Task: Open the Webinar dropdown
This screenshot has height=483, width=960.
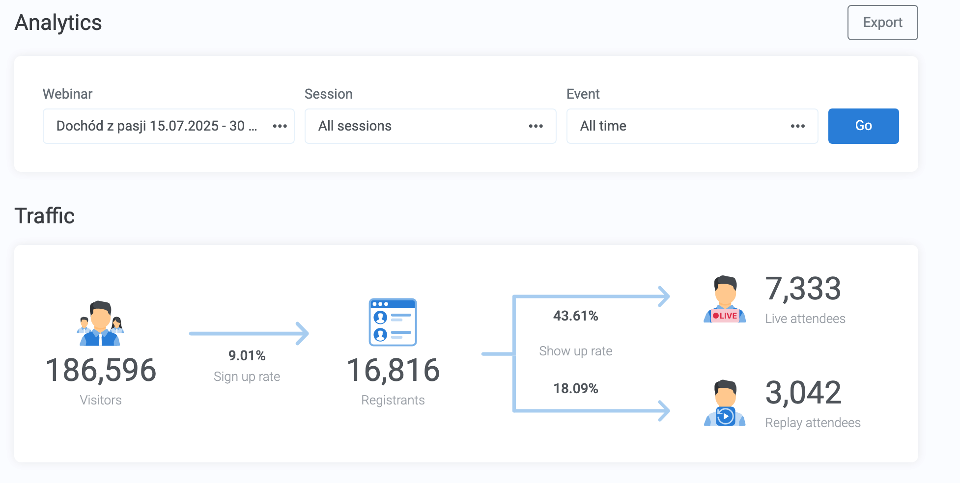Action: point(169,126)
